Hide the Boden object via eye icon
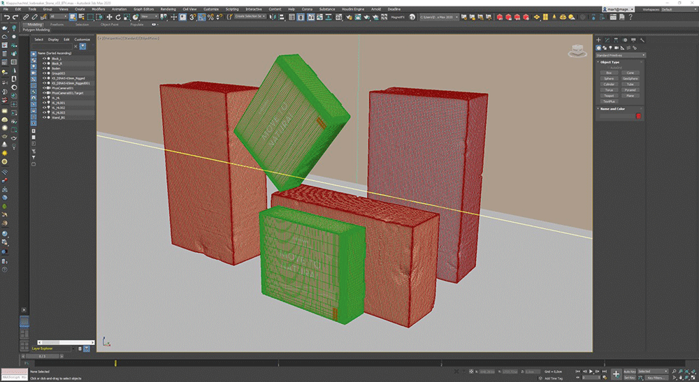699x382 pixels. pos(44,68)
